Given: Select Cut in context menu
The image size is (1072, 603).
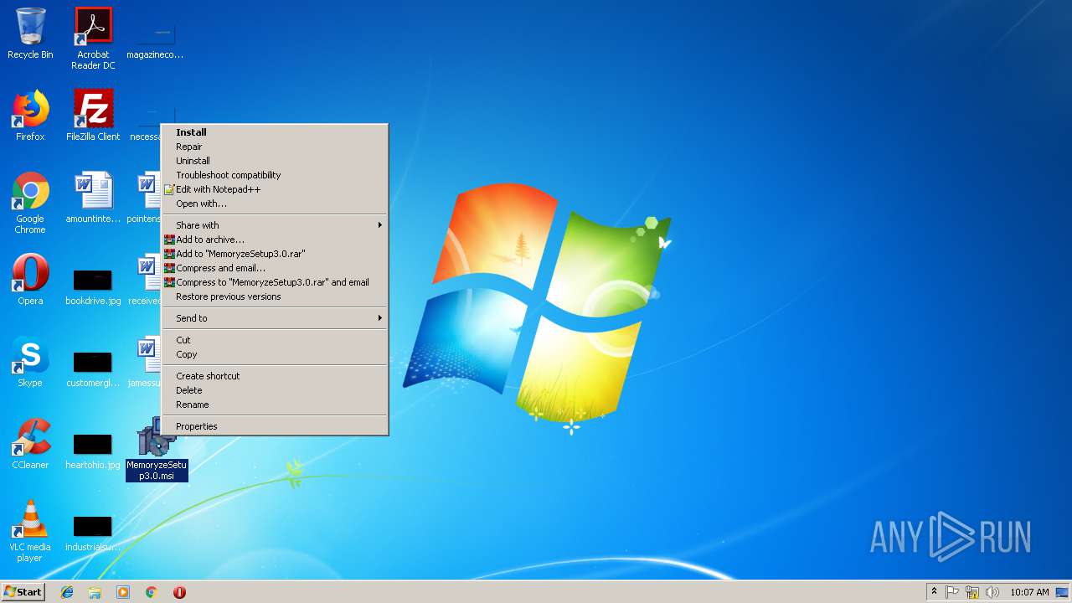Looking at the screenshot, I should click(x=275, y=340).
